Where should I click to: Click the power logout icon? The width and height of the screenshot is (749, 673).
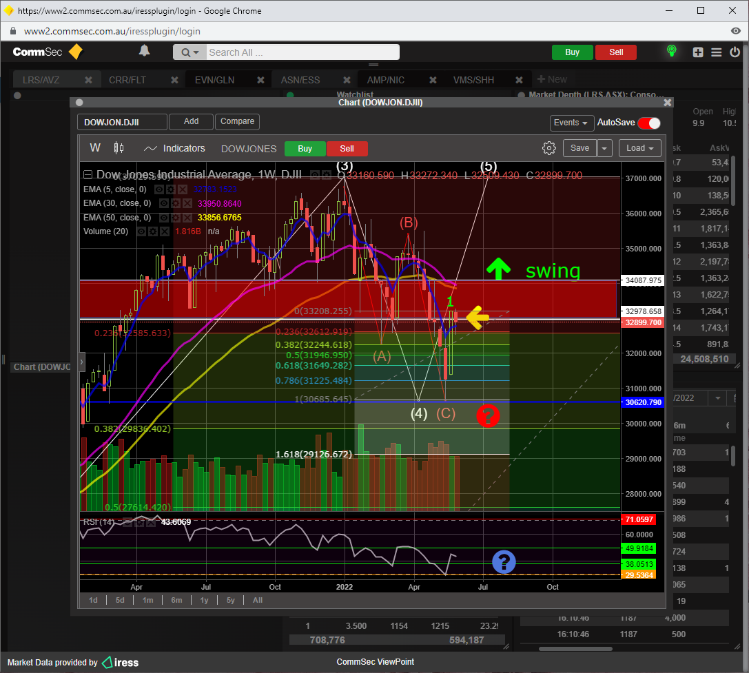[734, 52]
